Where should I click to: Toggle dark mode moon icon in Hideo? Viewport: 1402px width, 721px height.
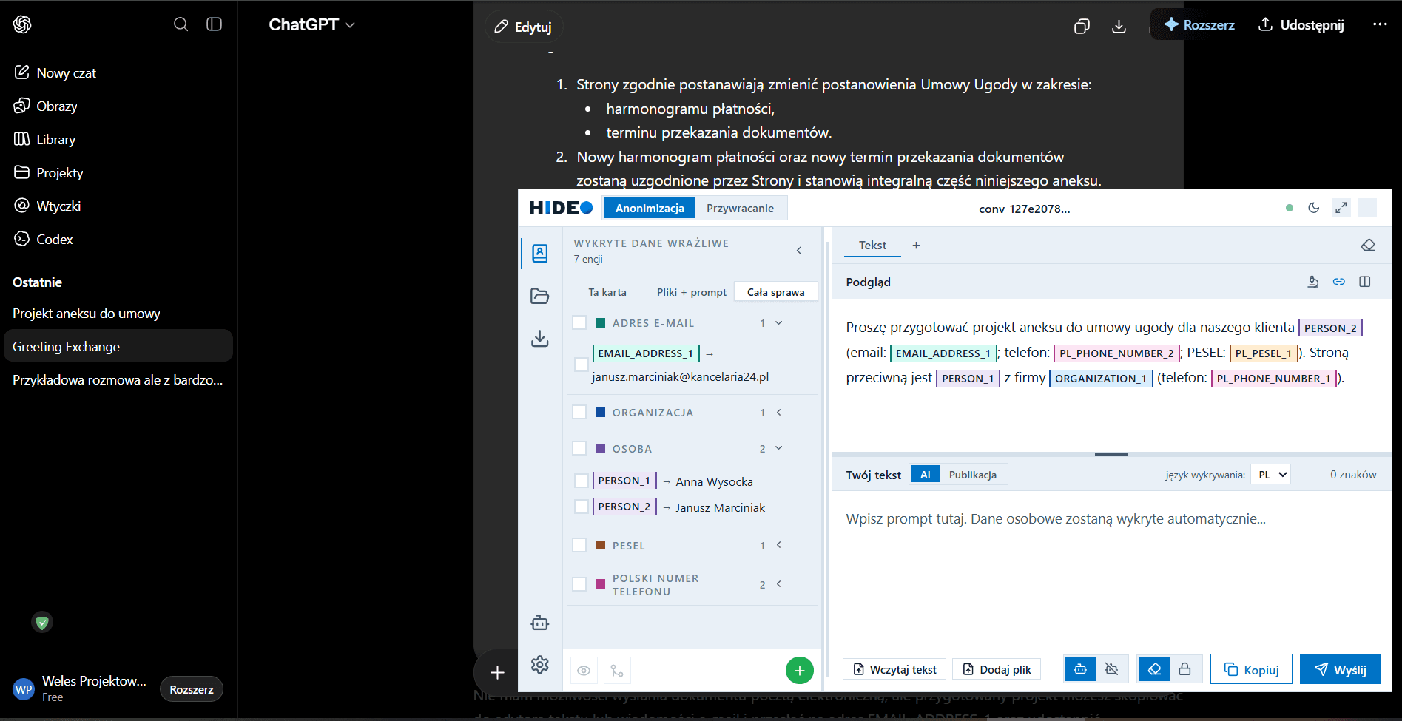pyautogui.click(x=1314, y=208)
